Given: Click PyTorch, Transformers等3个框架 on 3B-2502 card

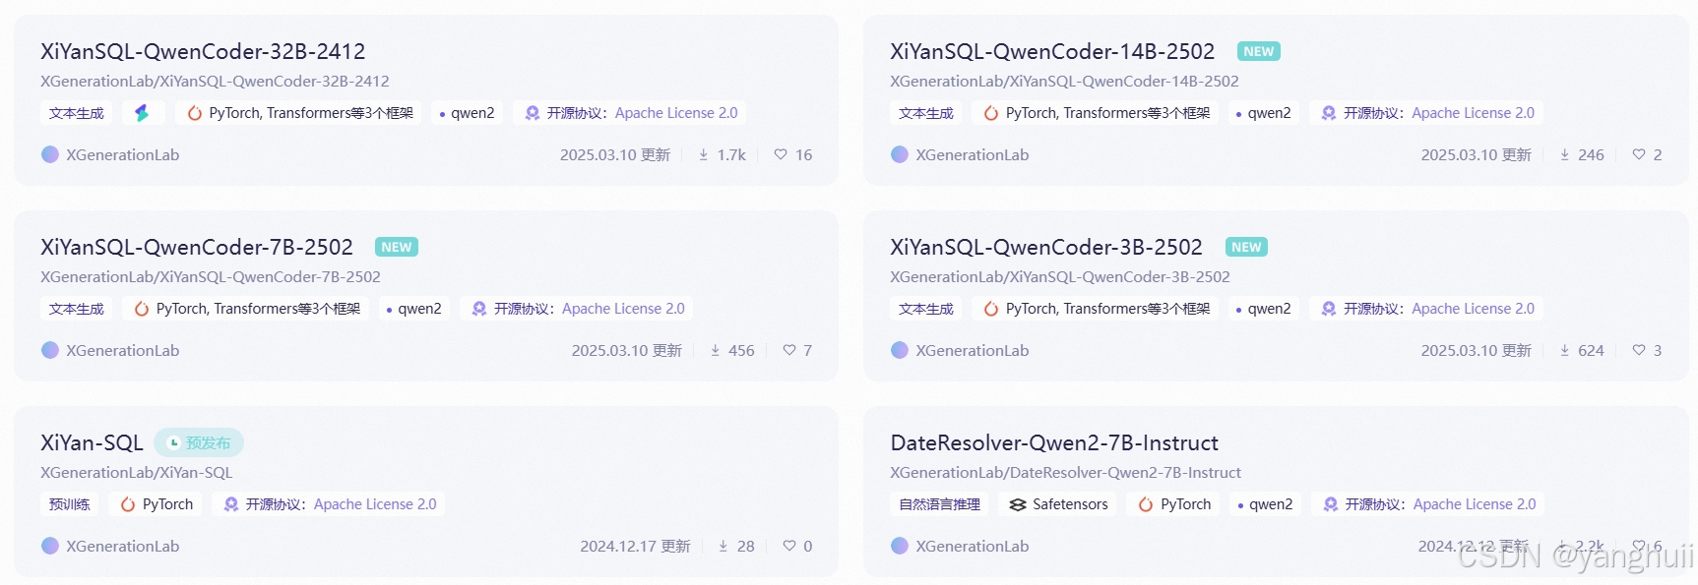Looking at the screenshot, I should [x=1096, y=309].
